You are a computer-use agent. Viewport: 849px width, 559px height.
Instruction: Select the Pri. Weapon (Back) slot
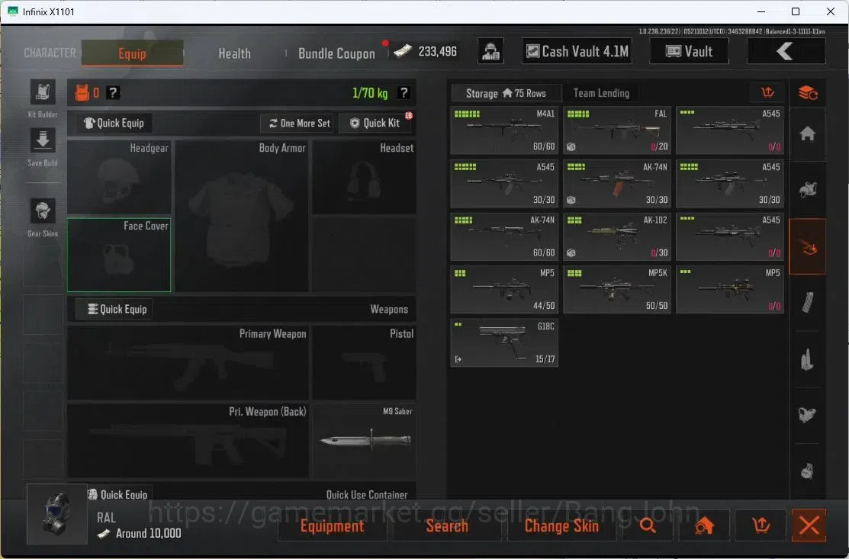pyautogui.click(x=188, y=441)
